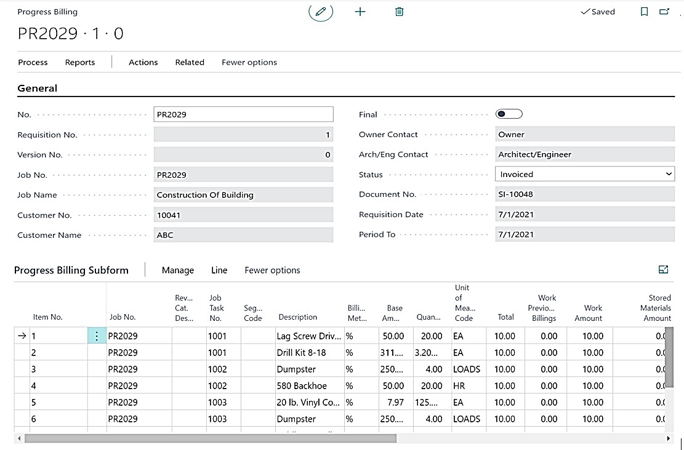Click Fewer options in the top bar

pyautogui.click(x=249, y=62)
